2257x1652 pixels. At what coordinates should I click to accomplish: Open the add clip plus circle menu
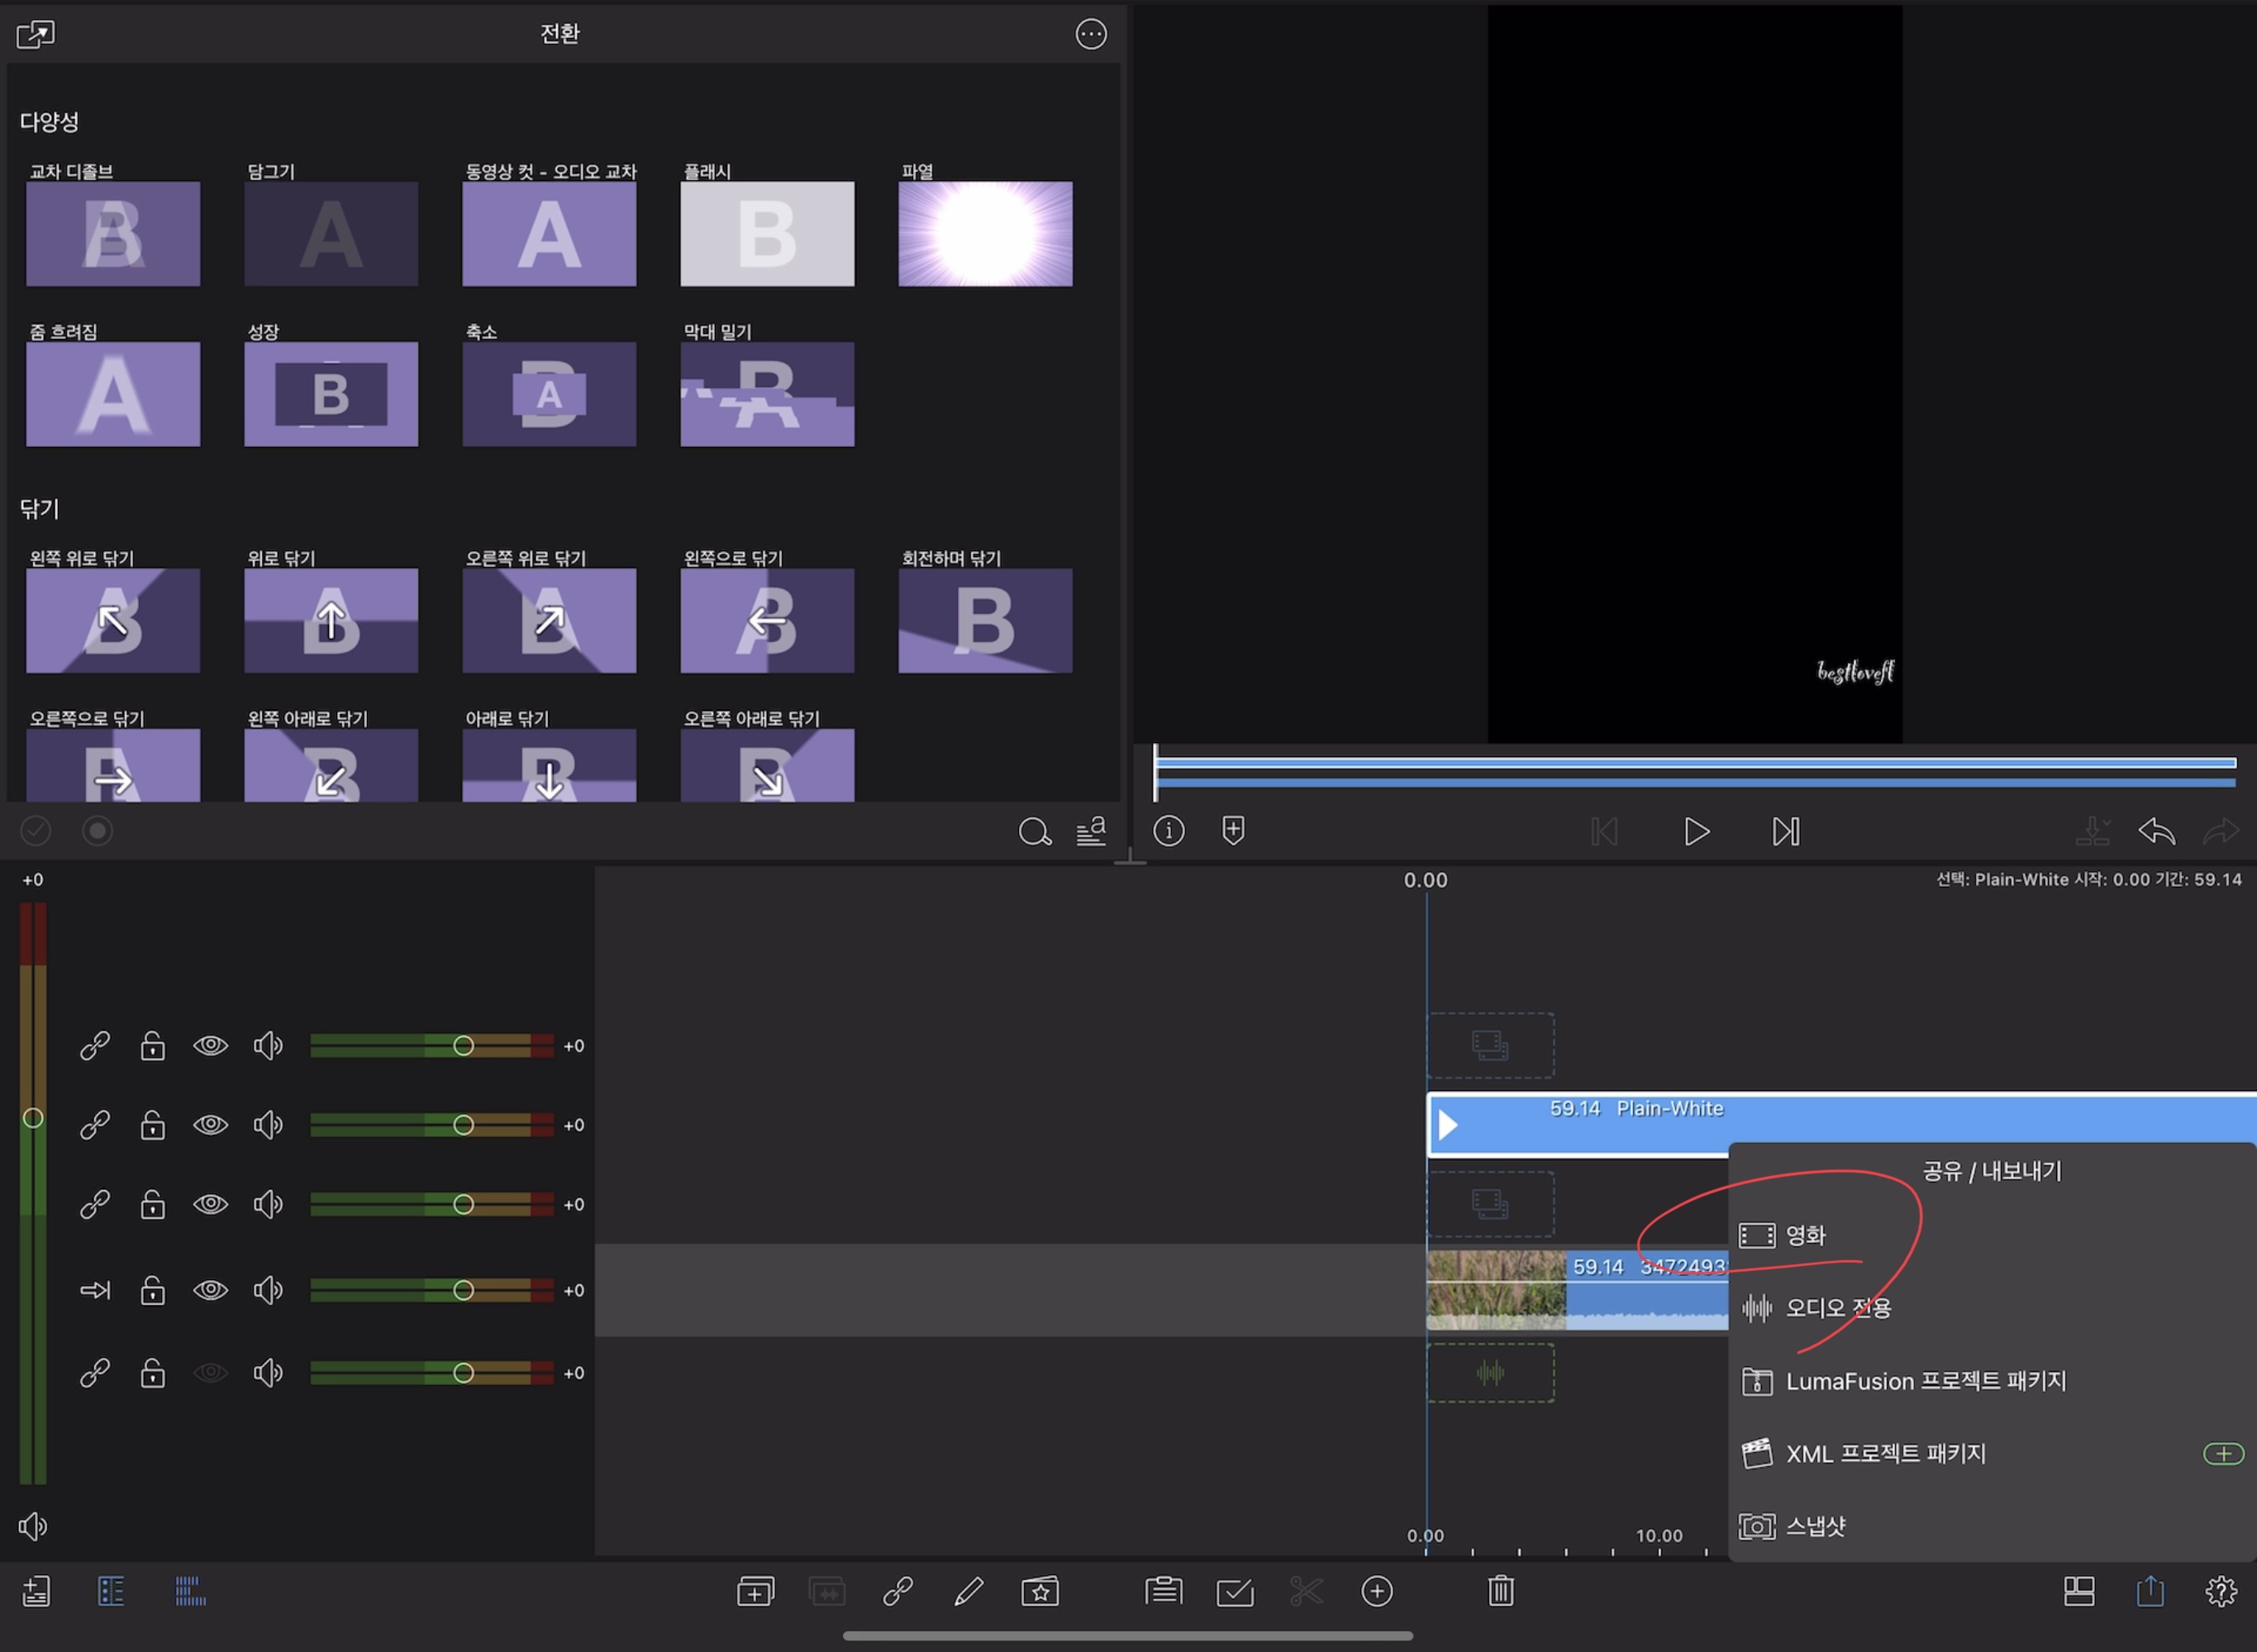pos(1377,1591)
